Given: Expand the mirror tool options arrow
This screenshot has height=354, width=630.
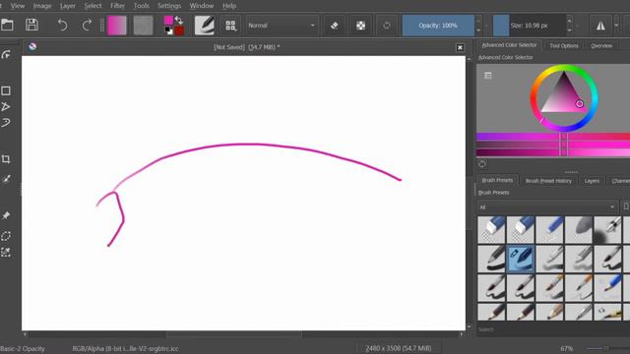Looking at the screenshot, I should (x=616, y=26).
